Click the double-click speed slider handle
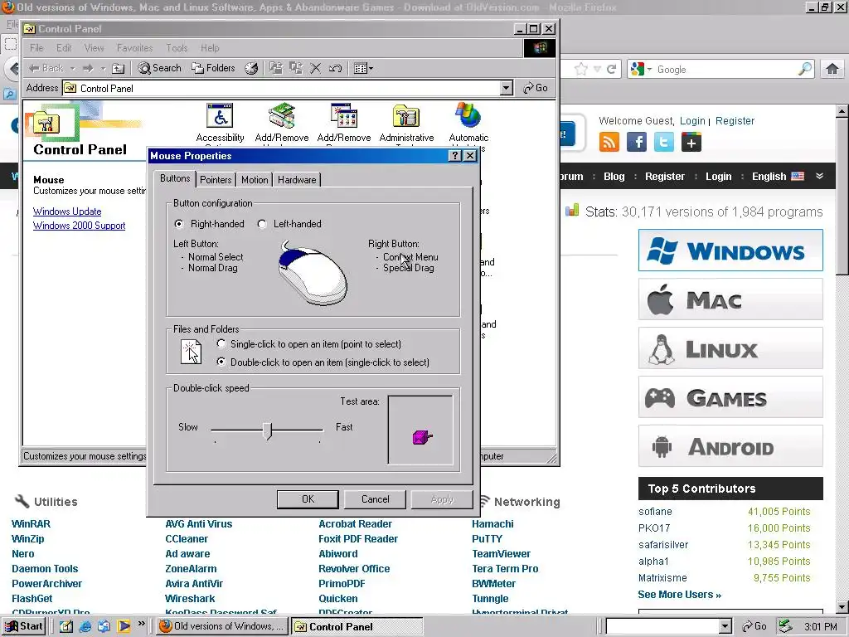Viewport: 849px width, 637px height. point(267,431)
